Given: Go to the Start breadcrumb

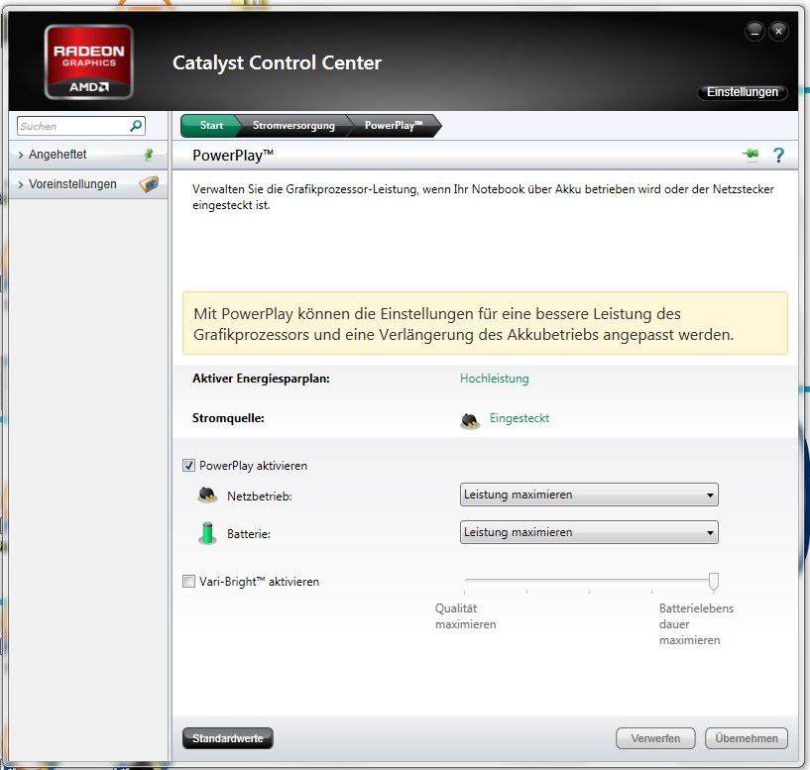Looking at the screenshot, I should click(x=211, y=126).
